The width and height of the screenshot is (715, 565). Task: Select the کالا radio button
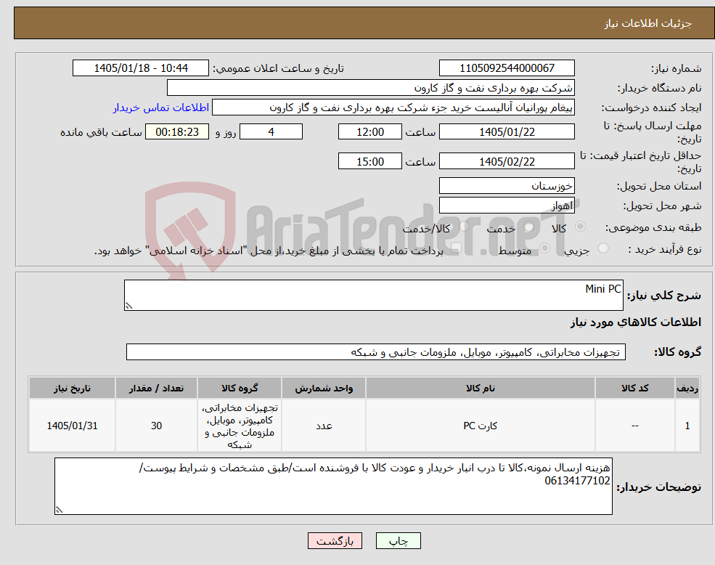click(581, 227)
